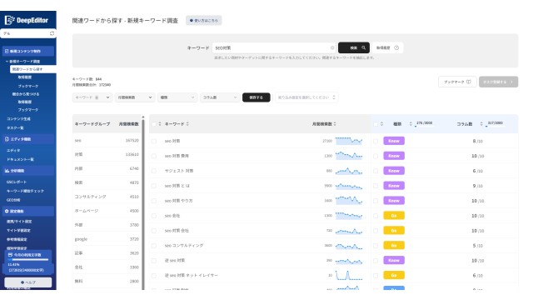The image size is (533, 300).
Task: Click the keyword group list scrollbar
Action: point(143,204)
